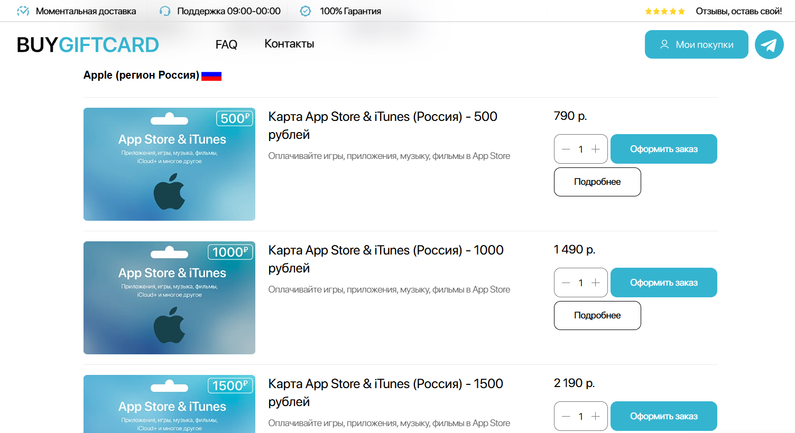Click Оформить заказ for the 500 рублей card
Screen dimensions: 795x433
(663, 149)
